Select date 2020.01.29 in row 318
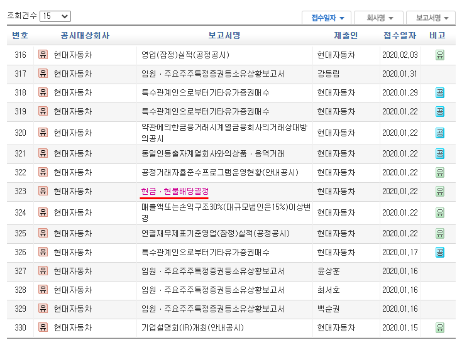Screen dimensions: 462x340 tap(400, 92)
